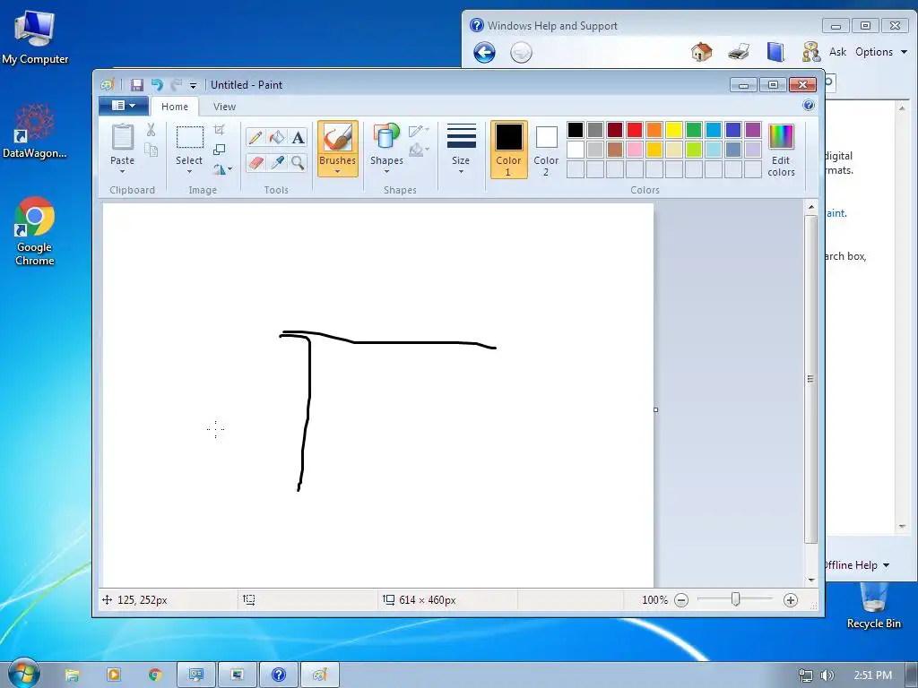Click Browse Help book icon in Windows Help
The image size is (918, 688).
pos(775,52)
